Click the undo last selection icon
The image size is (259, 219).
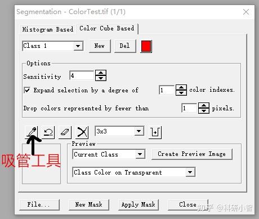48,132
